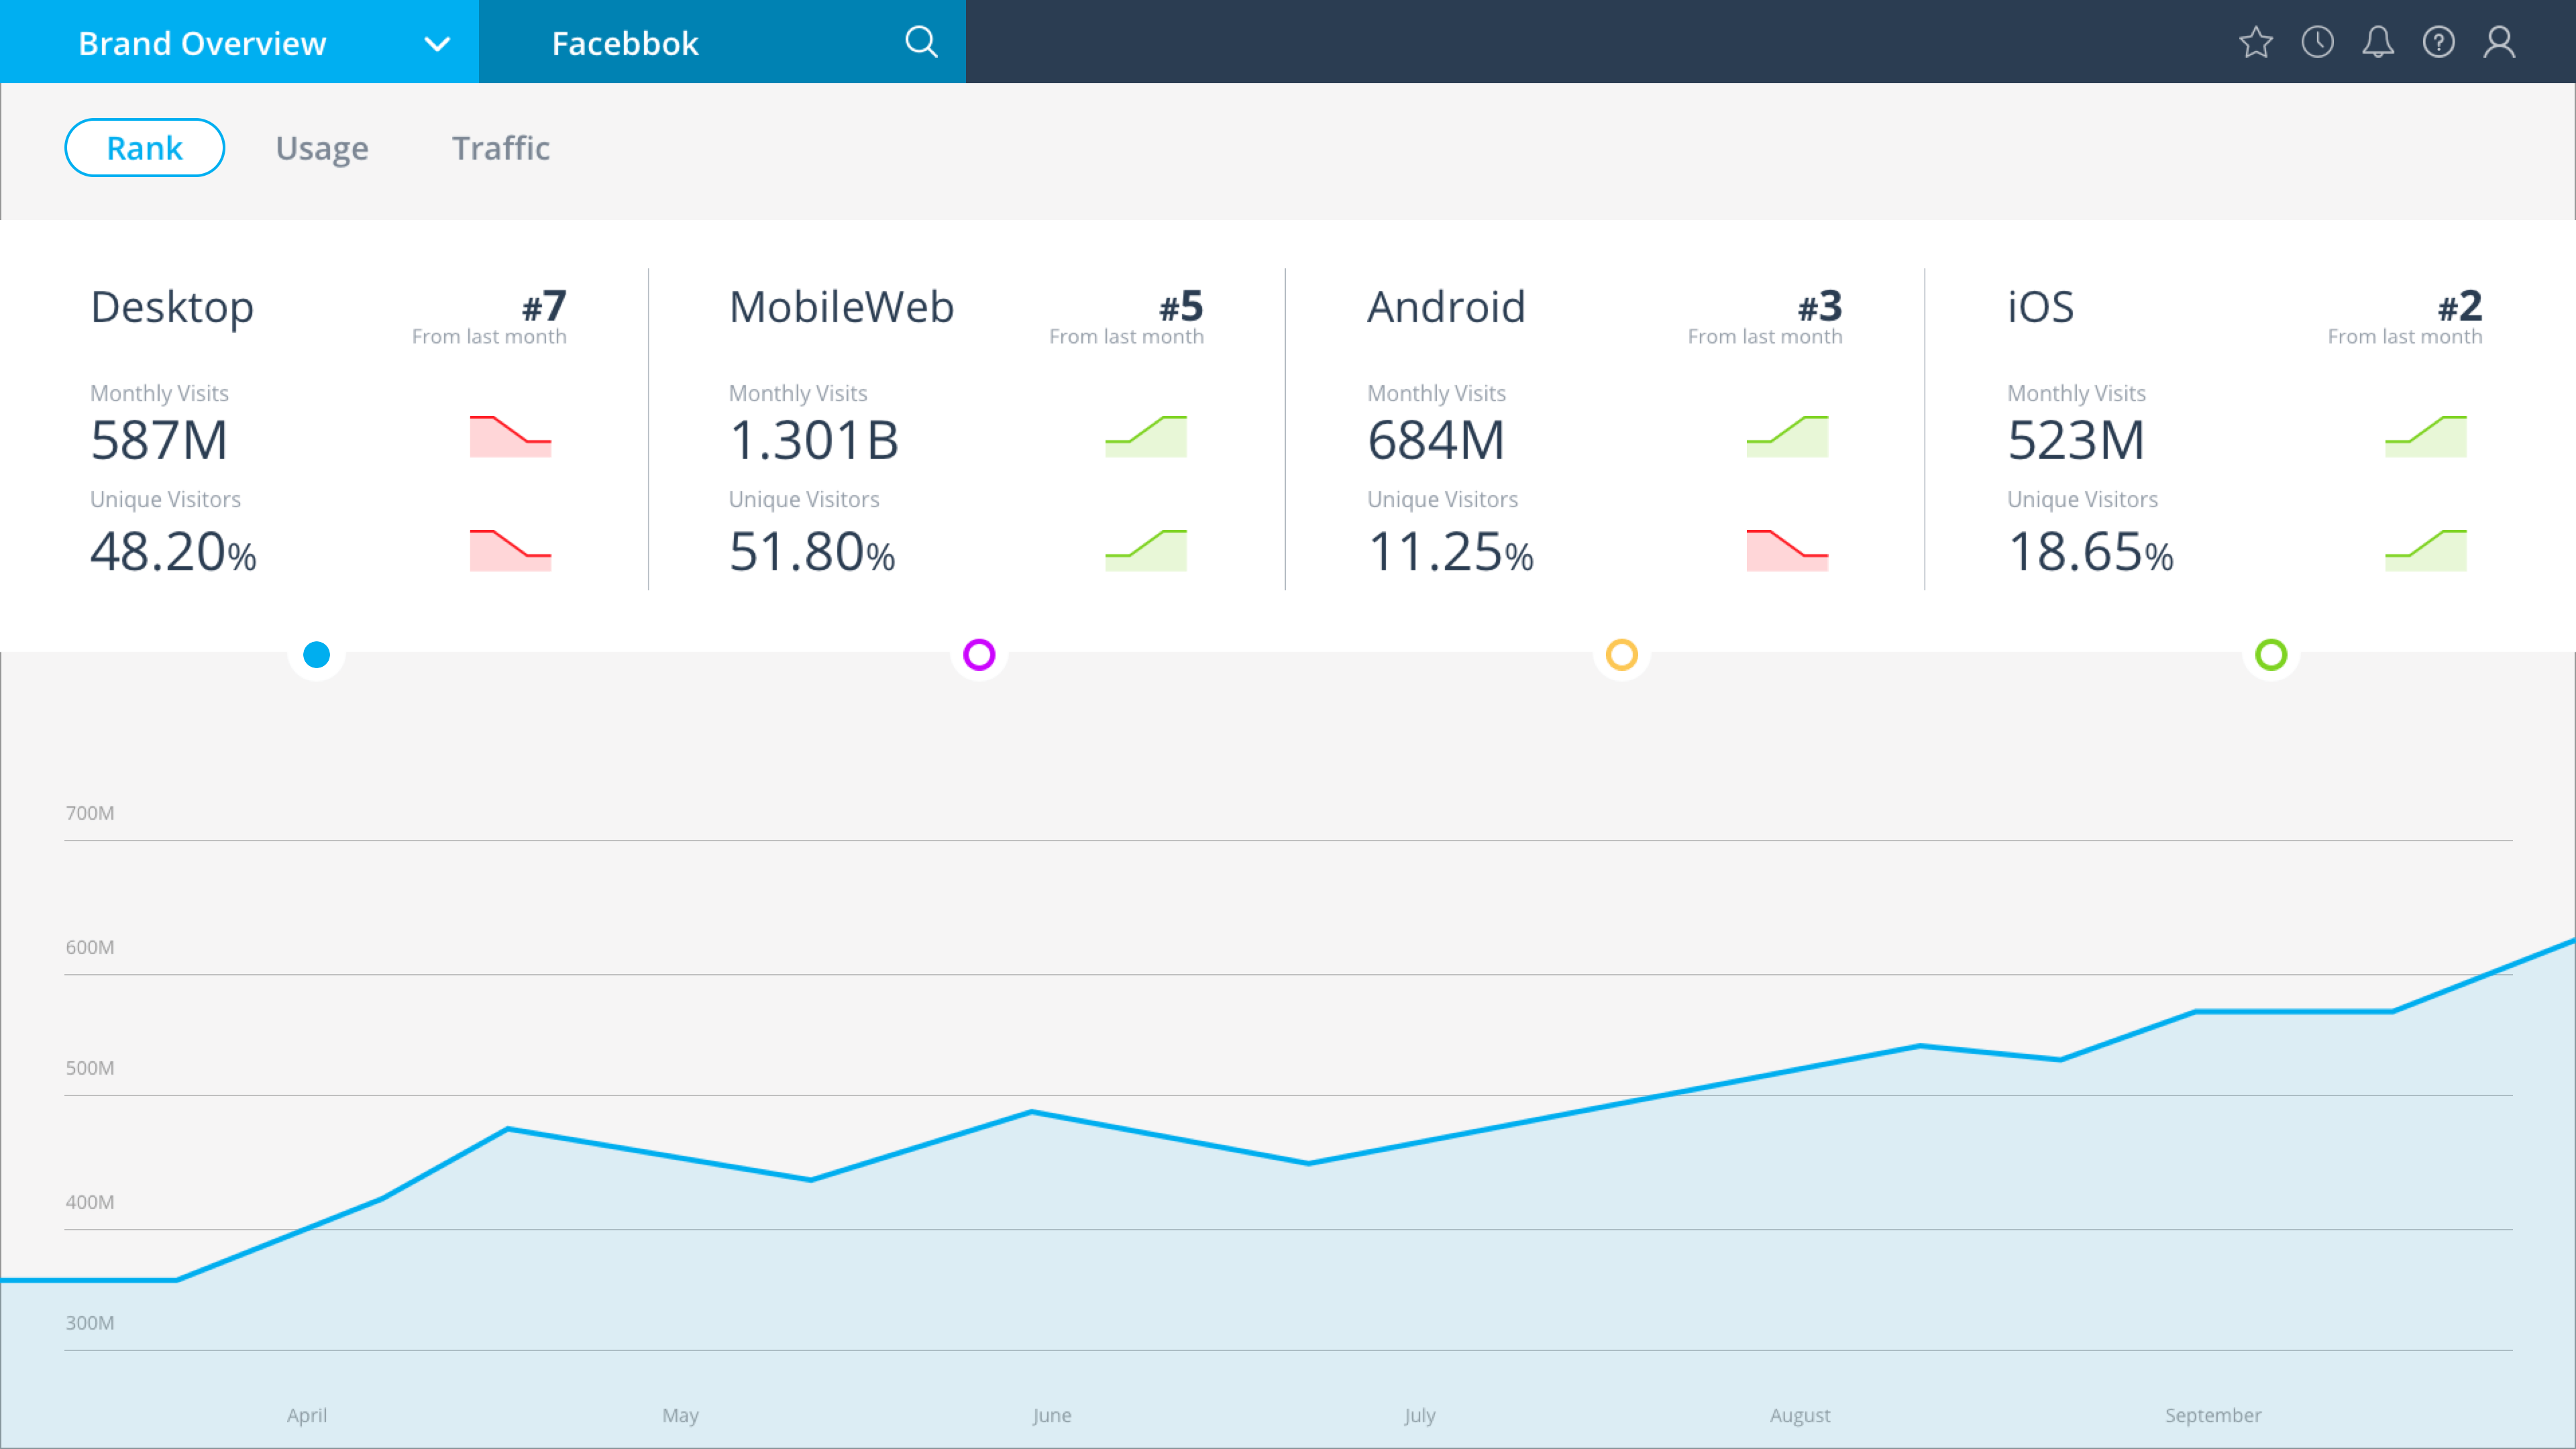Click Desktop Monthly Visits red trend sparkline
Viewport: 2576px width, 1449px height.
pyautogui.click(x=510, y=436)
